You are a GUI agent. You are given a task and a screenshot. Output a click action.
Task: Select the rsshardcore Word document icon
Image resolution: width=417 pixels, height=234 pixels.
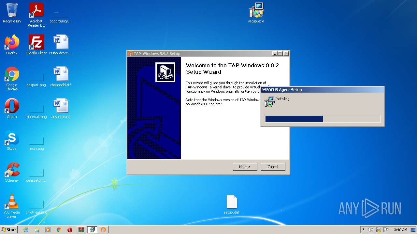[61, 45]
